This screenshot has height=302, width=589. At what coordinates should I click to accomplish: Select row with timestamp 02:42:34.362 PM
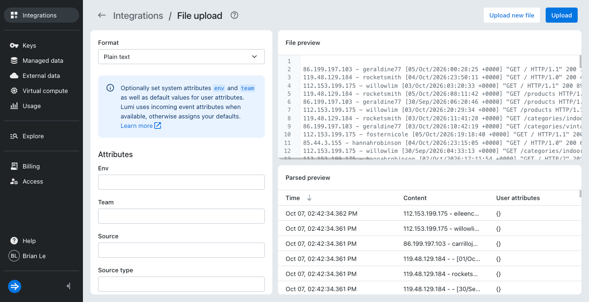coord(430,213)
